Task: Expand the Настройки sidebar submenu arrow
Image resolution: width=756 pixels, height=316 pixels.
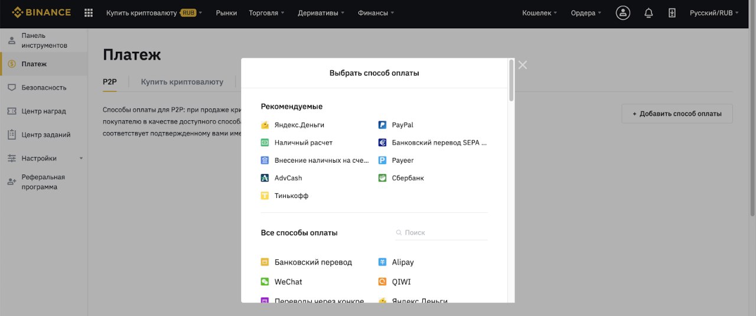Action: pos(82,158)
